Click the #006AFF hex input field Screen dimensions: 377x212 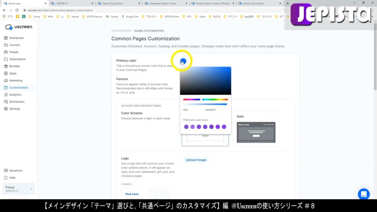tap(211, 110)
